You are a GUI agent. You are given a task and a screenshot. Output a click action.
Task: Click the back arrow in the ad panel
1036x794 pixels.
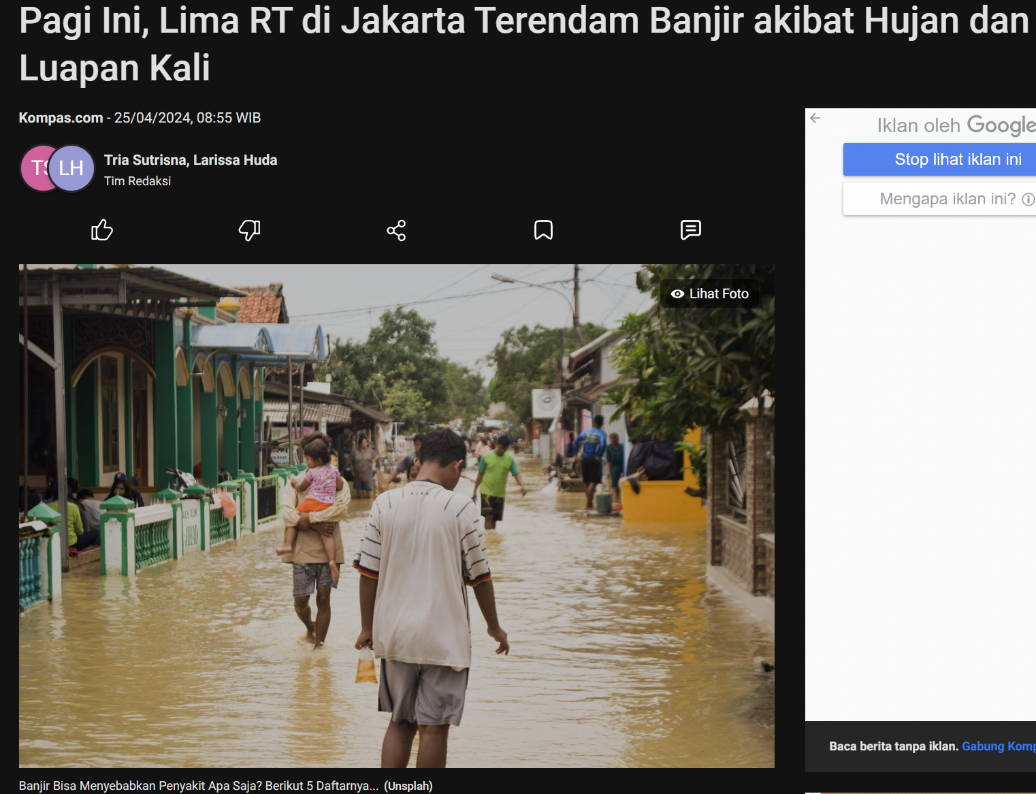tap(815, 118)
